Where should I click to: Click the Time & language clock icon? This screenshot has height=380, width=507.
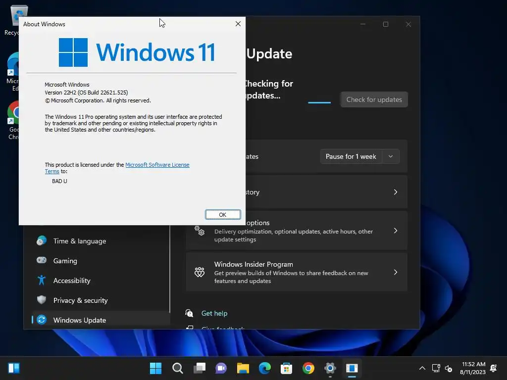point(42,241)
